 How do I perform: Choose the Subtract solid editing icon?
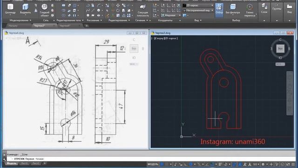[63, 10]
